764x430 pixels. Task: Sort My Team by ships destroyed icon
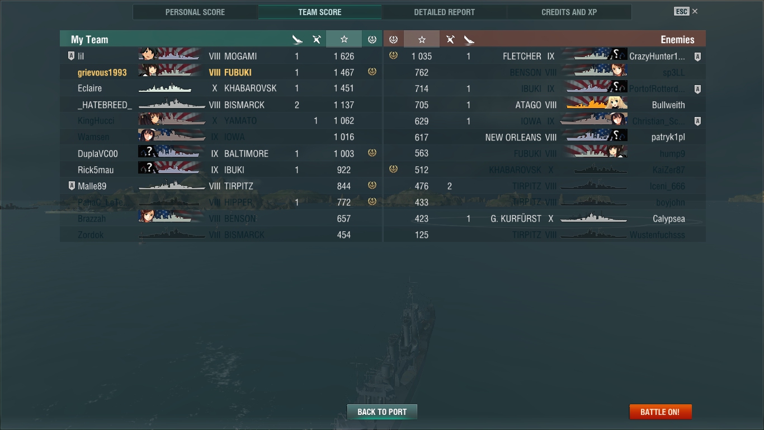pyautogui.click(x=297, y=39)
